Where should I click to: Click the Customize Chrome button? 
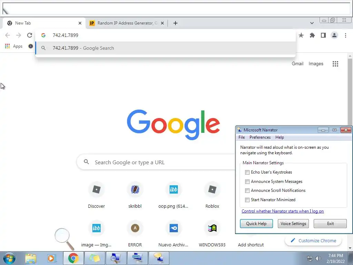[313, 241]
